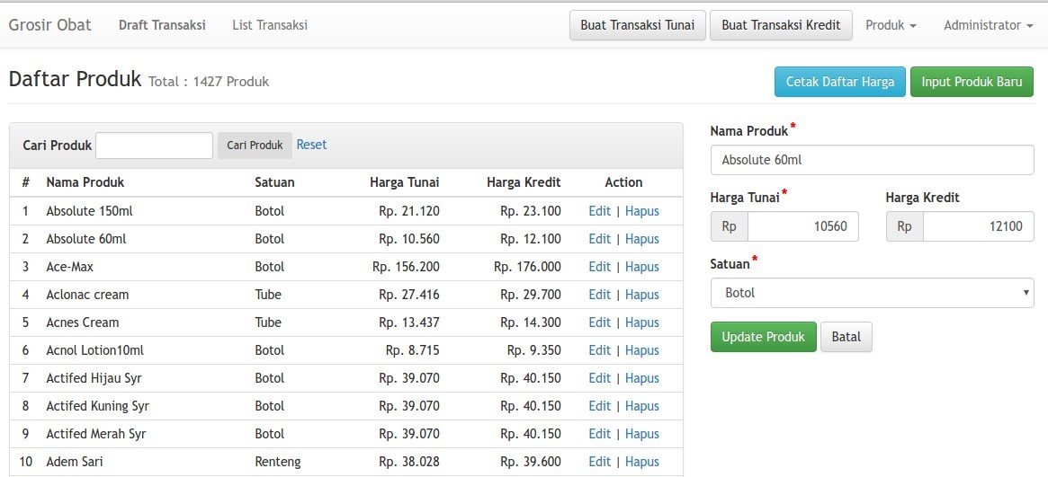Click the Cari Produk search button
This screenshot has height=477, width=1048.
255,146
